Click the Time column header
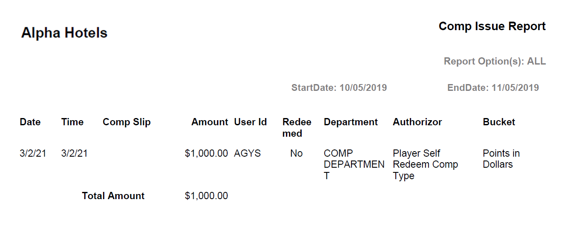Viewport: 577px width, 228px height. pyautogui.click(x=72, y=122)
